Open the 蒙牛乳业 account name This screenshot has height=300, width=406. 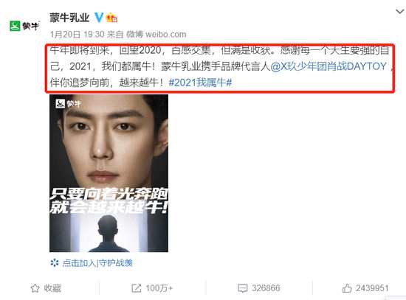point(69,18)
